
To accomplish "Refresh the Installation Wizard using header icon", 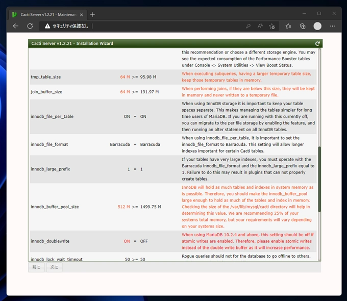I will tap(317, 43).
